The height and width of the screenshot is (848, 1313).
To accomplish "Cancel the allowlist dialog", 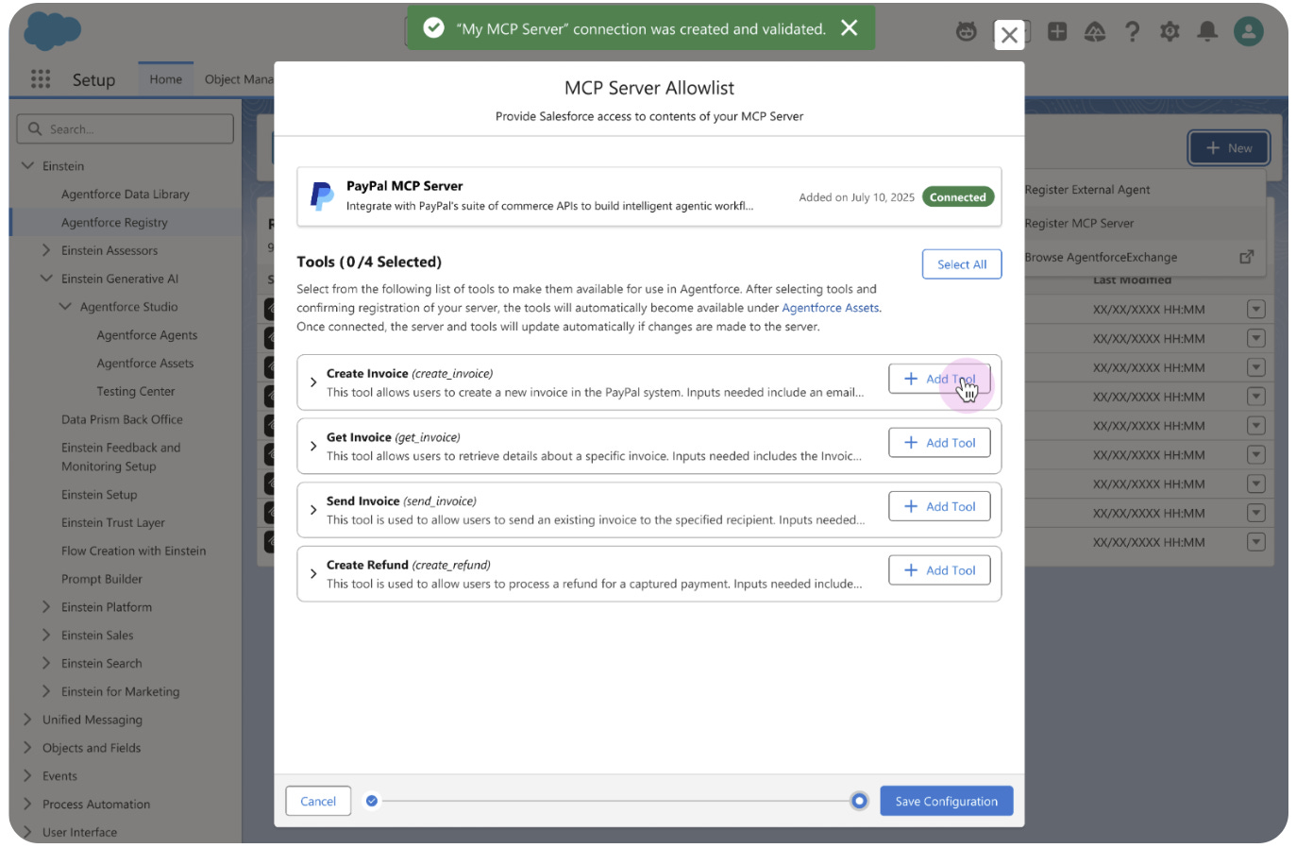I will click(x=318, y=801).
